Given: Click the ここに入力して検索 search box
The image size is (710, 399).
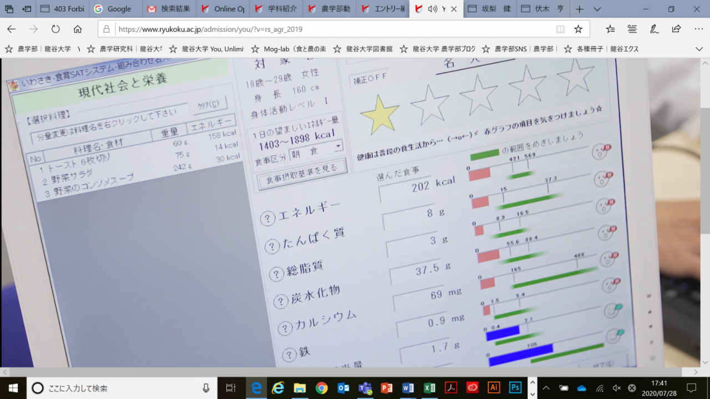Looking at the screenshot, I should click(x=122, y=388).
